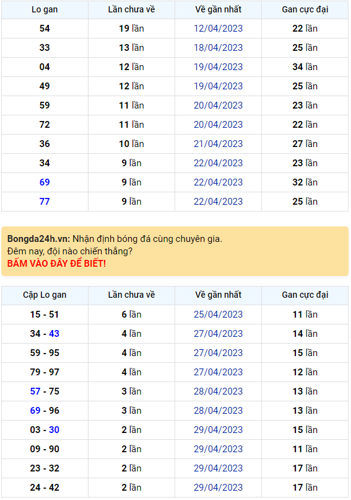Select number 33 in the Lo gan column
Viewport: 351px width, 500px height.
click(45, 48)
